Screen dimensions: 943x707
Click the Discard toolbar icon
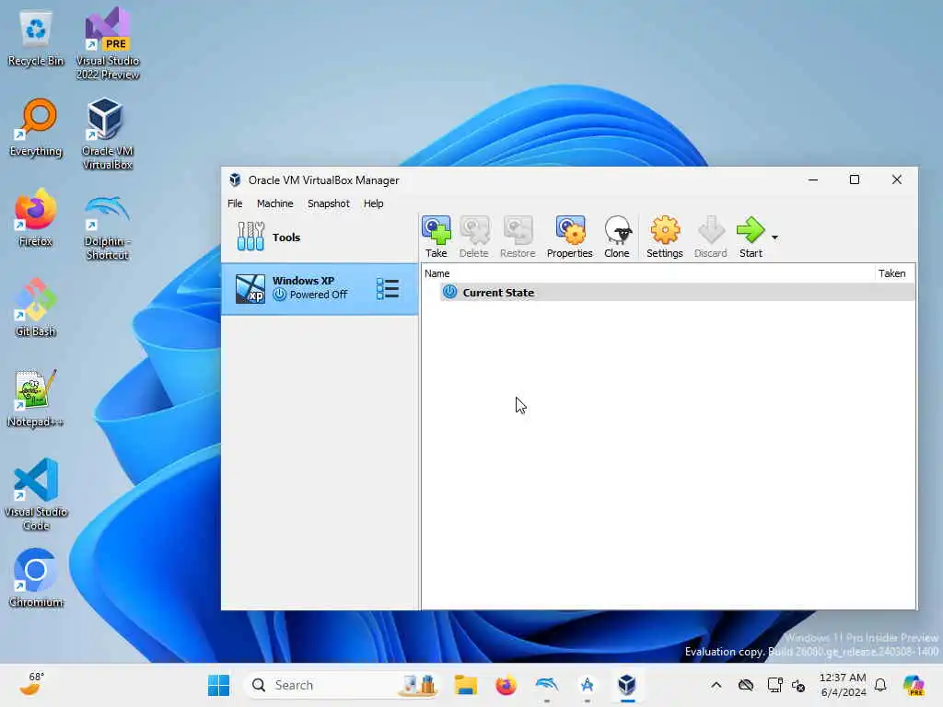point(710,237)
